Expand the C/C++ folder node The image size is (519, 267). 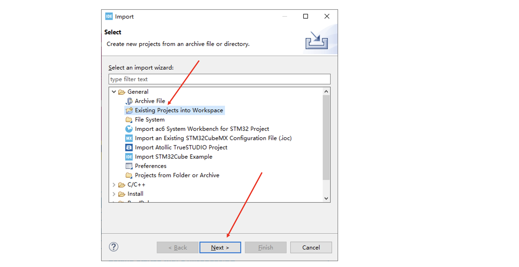click(114, 184)
